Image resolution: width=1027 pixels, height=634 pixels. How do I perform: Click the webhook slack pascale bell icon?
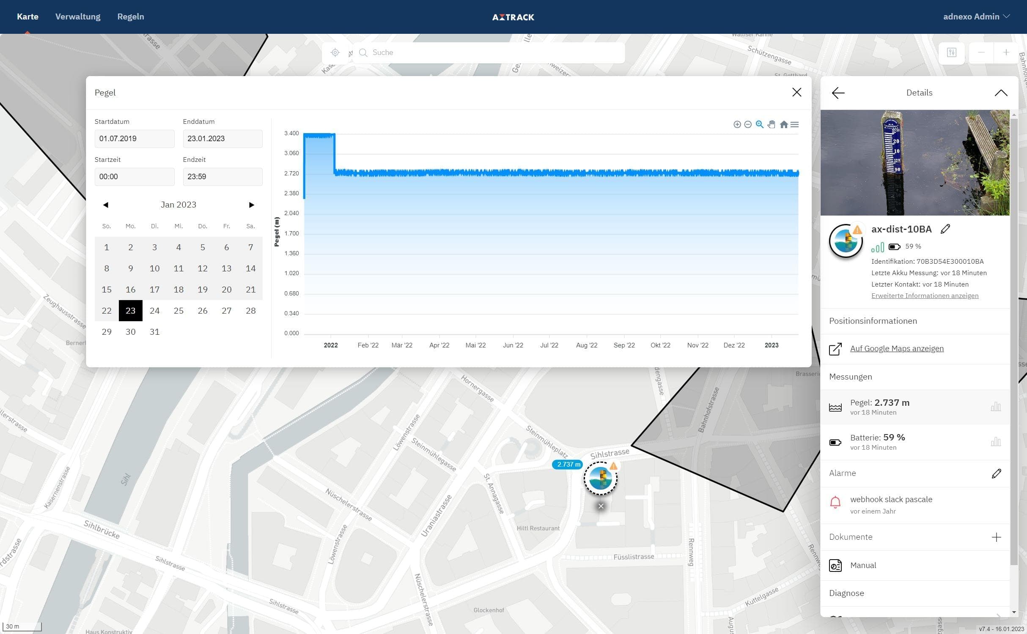835,503
